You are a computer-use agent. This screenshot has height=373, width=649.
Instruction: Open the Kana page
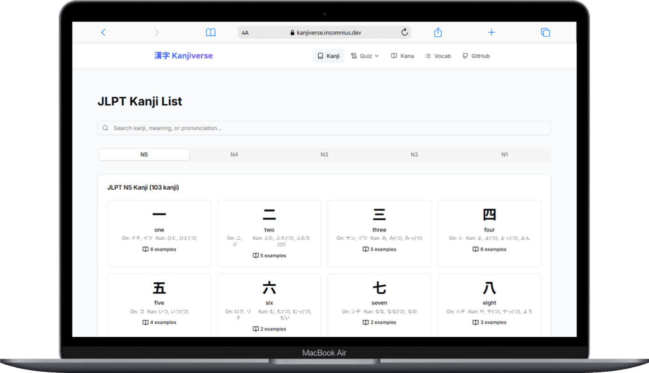click(402, 56)
